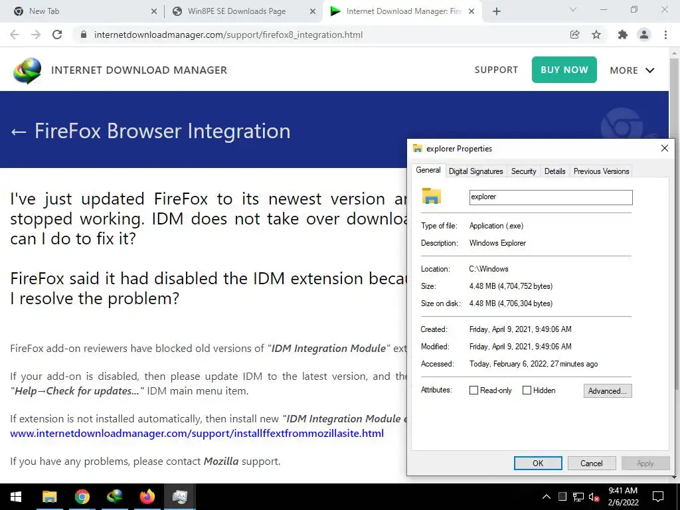
Task: Open a new tab with the plus button
Action: 497,11
